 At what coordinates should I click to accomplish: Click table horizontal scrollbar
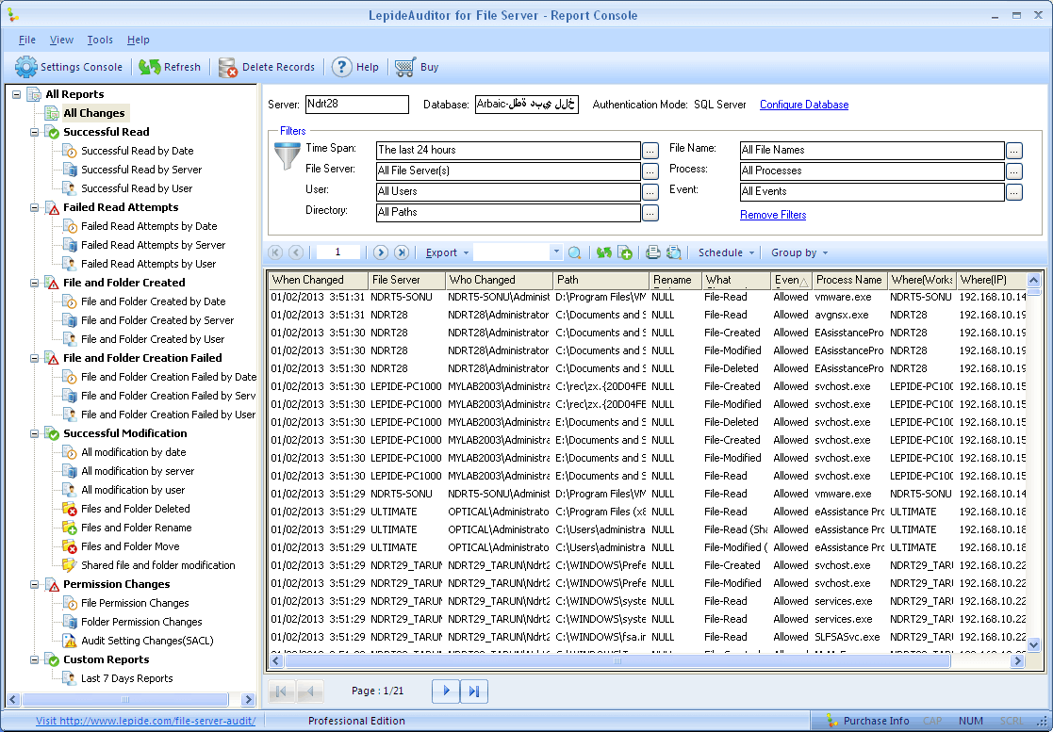(617, 661)
